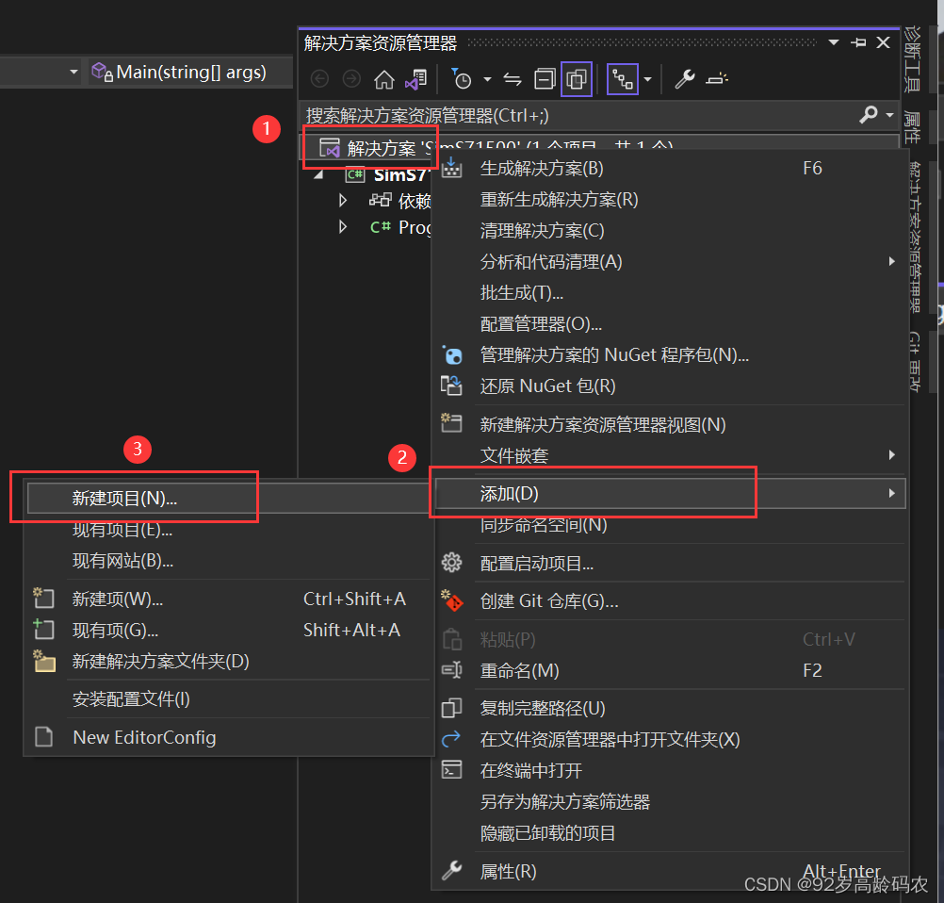
Task: Switch views using the Visual Studio views icon
Action: [416, 79]
